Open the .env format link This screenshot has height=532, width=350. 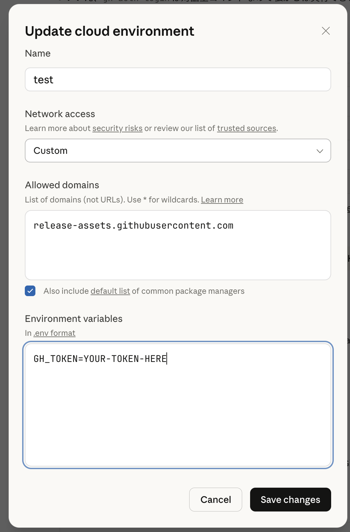[54, 333]
